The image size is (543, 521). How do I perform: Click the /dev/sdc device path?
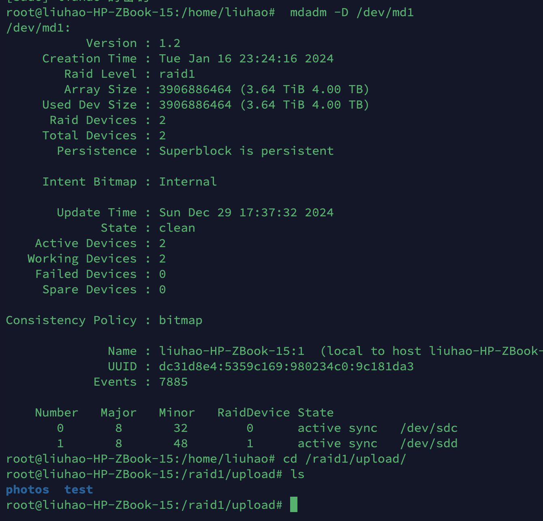(429, 428)
